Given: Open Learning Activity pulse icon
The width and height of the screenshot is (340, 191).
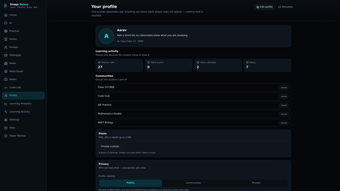Looking at the screenshot, I should [x=6, y=112].
